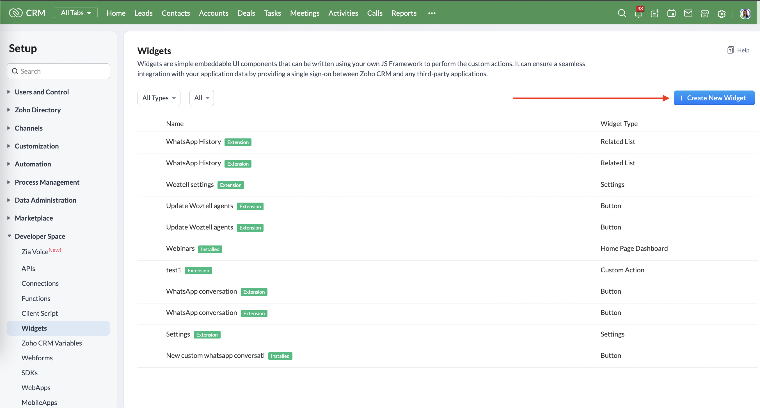Image resolution: width=760 pixels, height=408 pixels.
Task: Open the notifications bell icon
Action: (638, 13)
